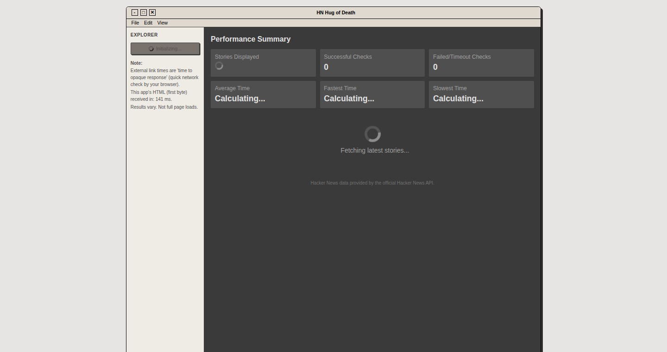Click Calculating... under Fastest Time
The width and height of the screenshot is (667, 352).
point(349,99)
